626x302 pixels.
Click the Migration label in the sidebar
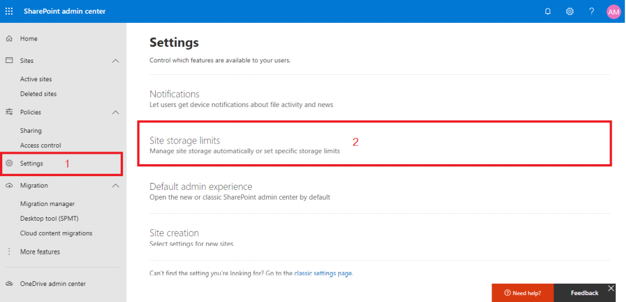pos(34,185)
